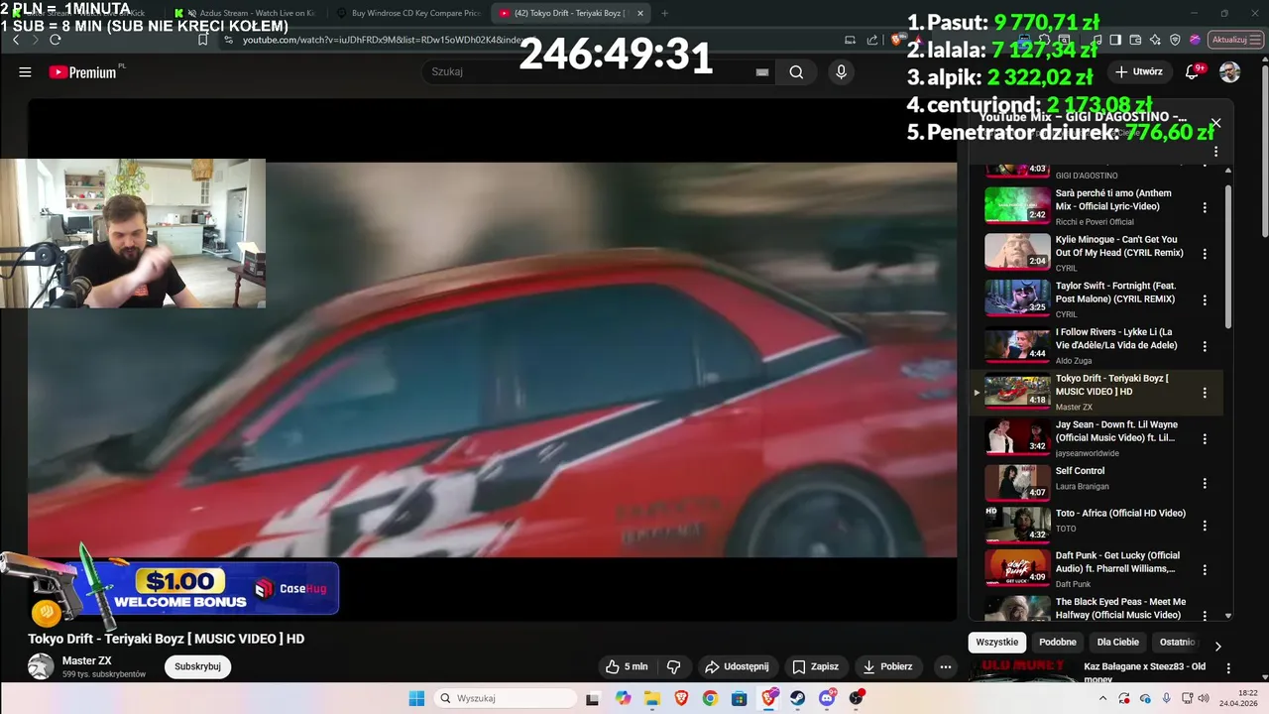The width and height of the screenshot is (1269, 714).
Task: Go back in browser history
Action: (x=16, y=40)
